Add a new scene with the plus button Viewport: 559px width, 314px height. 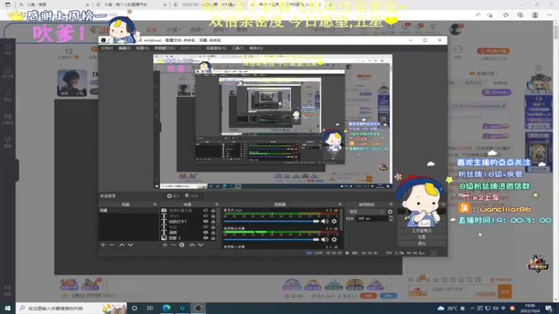pyautogui.click(x=103, y=245)
